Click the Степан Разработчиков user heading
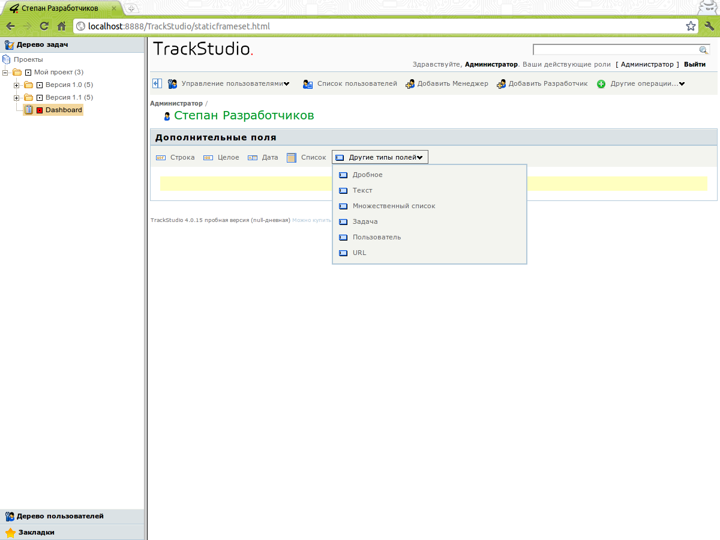Screen dimensions: 720x540 [244, 116]
